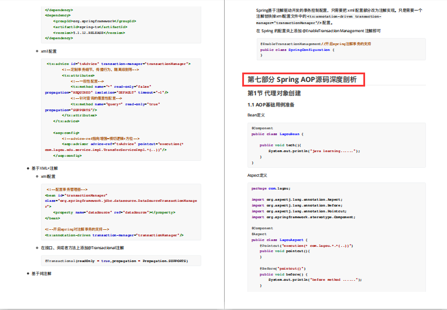Click the '<!--一般性配置-->' comment line
This screenshot has height=310, width=447.
[87, 81]
